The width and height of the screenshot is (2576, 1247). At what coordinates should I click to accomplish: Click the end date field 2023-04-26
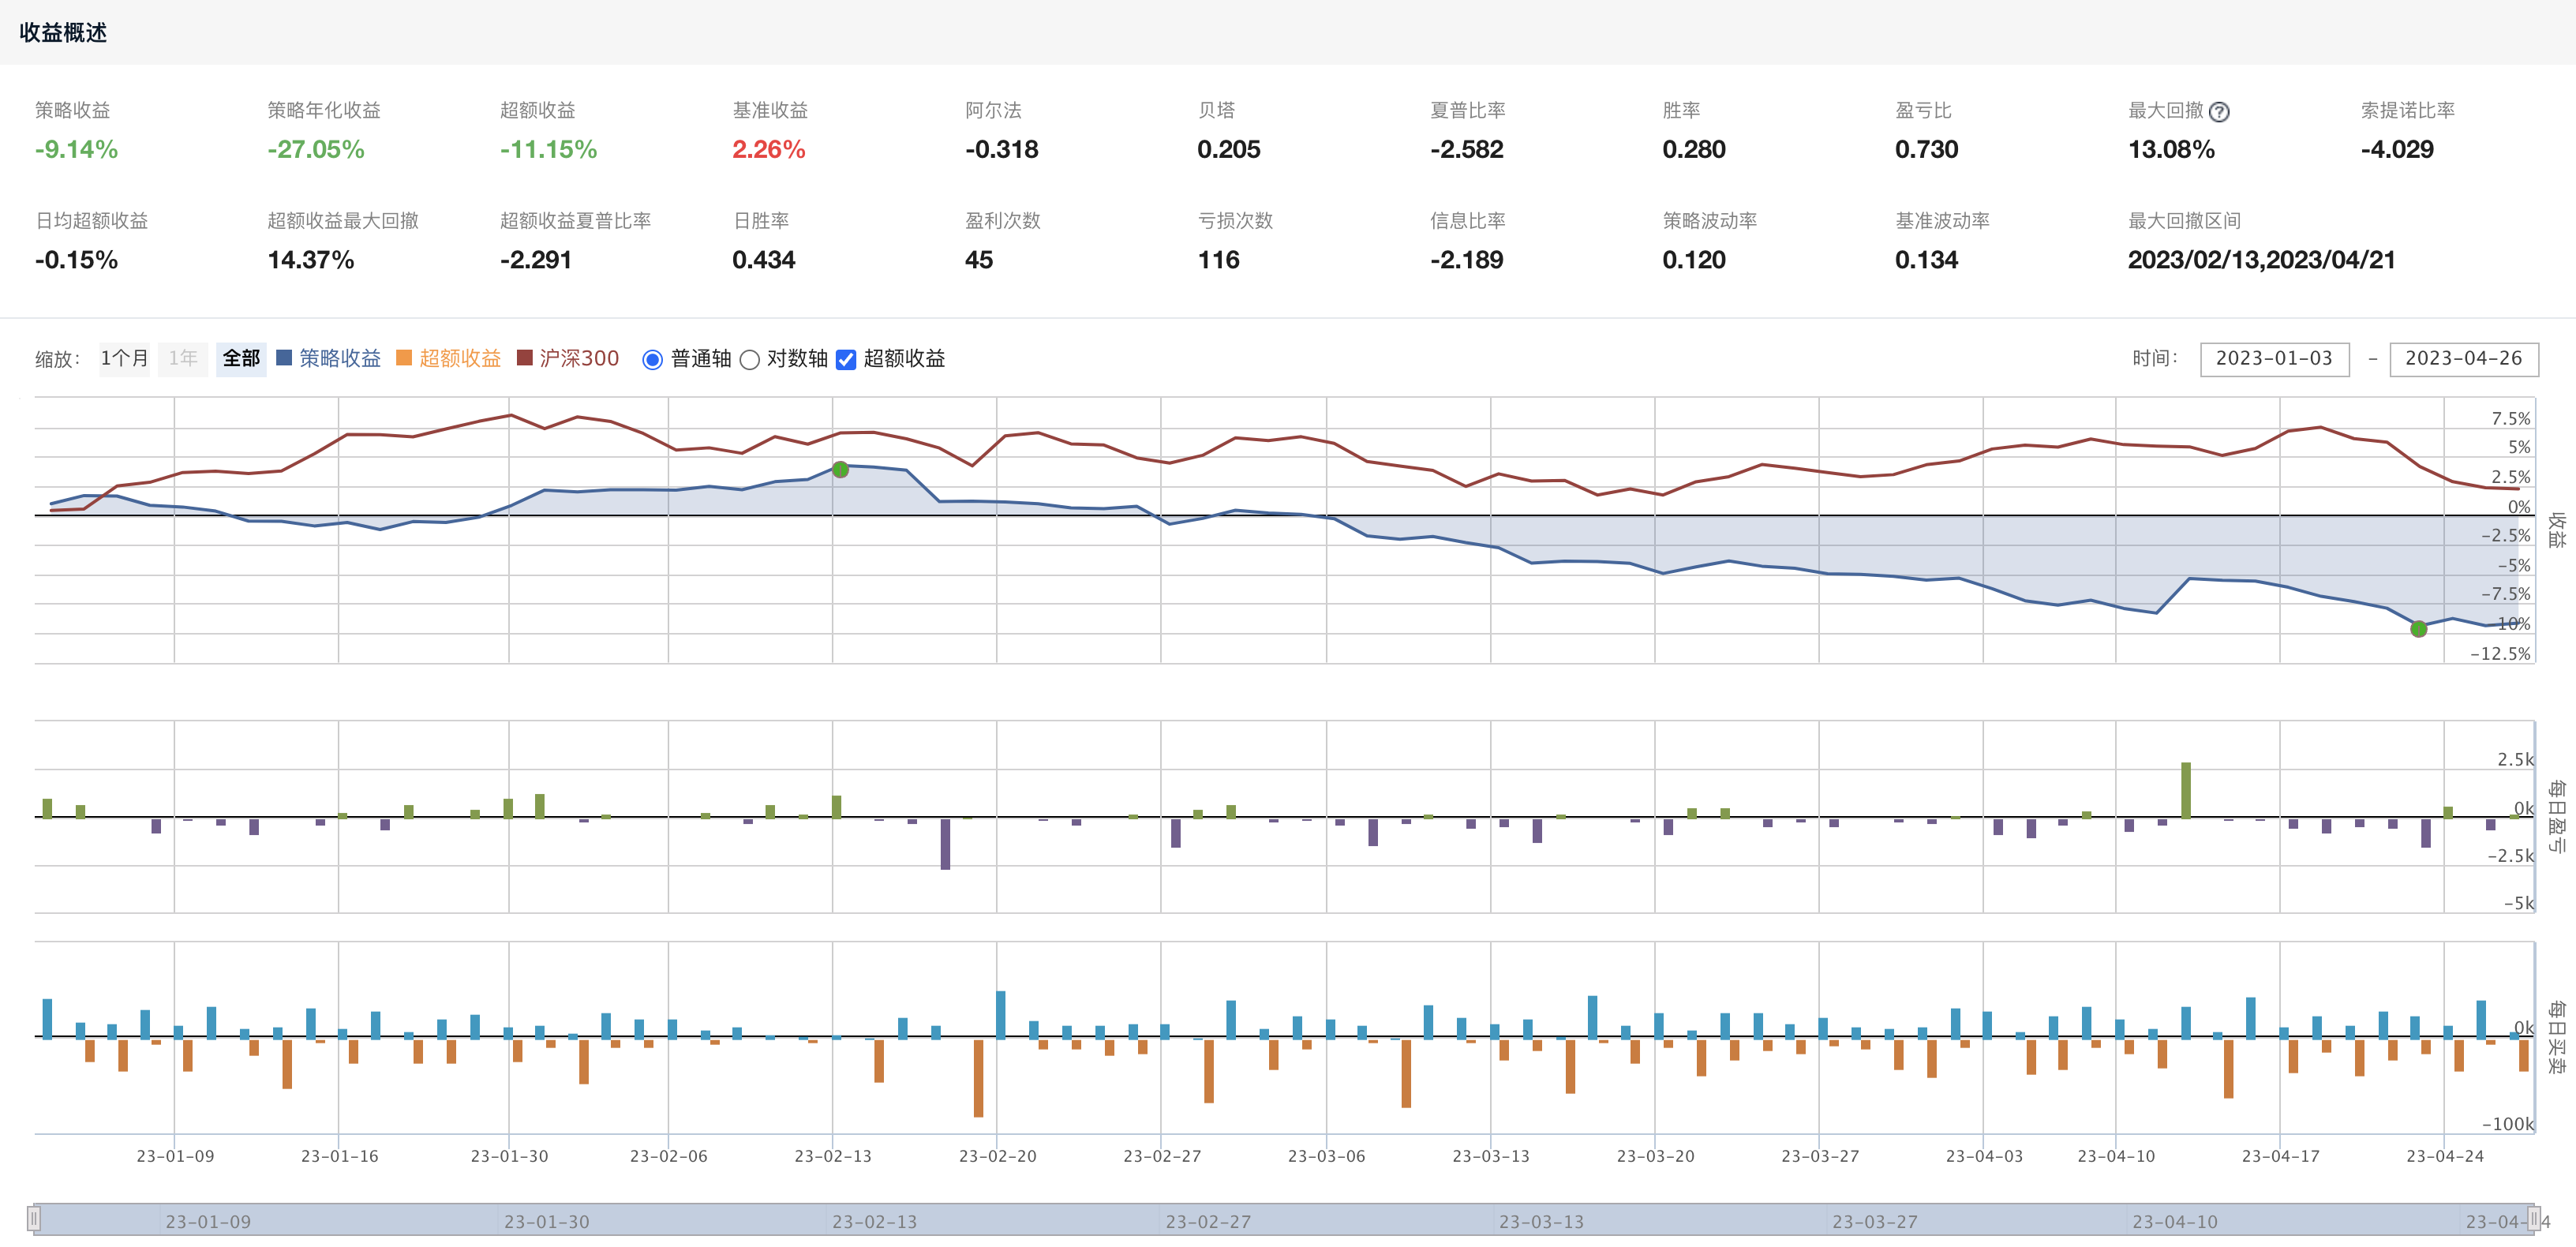point(2463,358)
